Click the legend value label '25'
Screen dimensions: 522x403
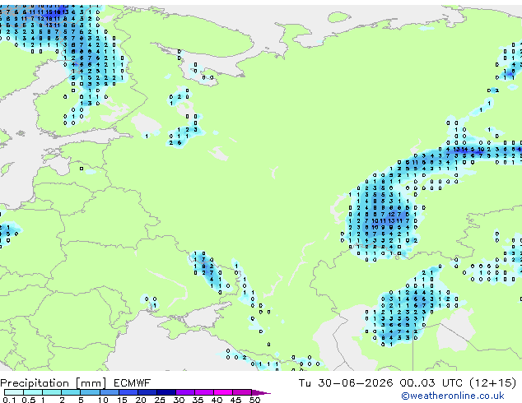pos(160,400)
